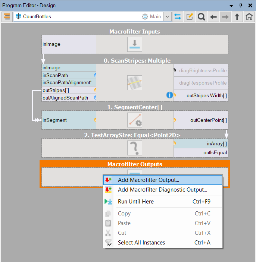256x262 pixels.
Task: Navigate back with the left arrow
Action: (x=213, y=17)
